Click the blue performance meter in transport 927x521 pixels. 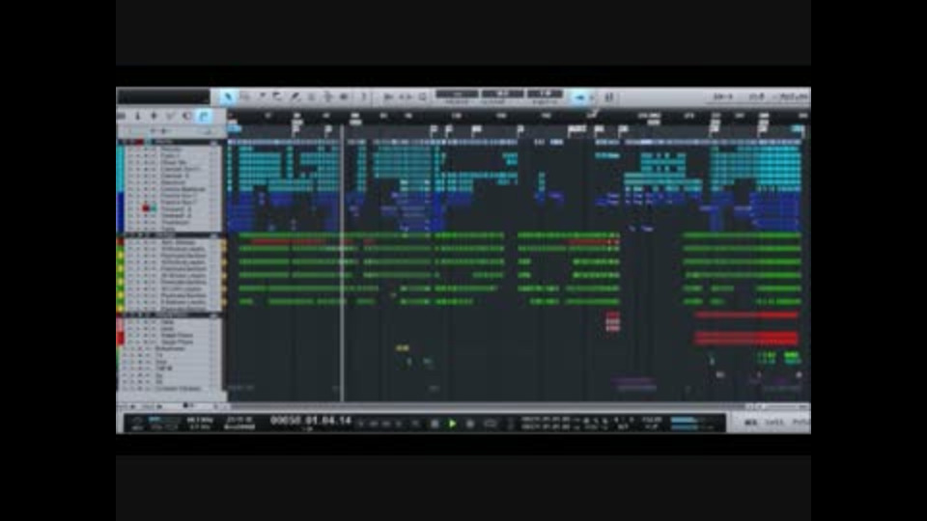point(164,421)
